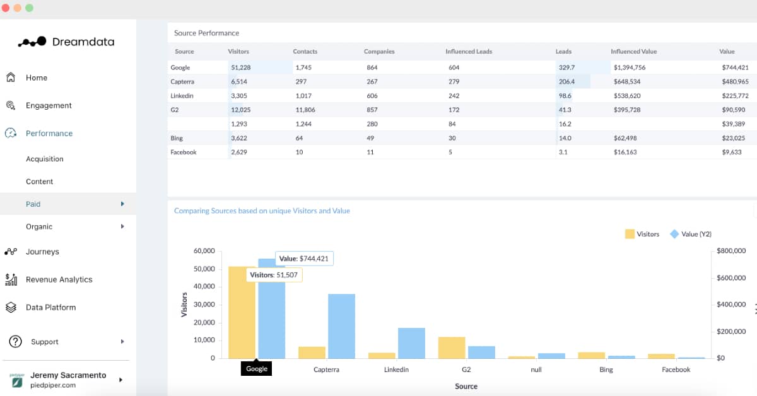
Task: Open the Content menu item
Action: [40, 182]
